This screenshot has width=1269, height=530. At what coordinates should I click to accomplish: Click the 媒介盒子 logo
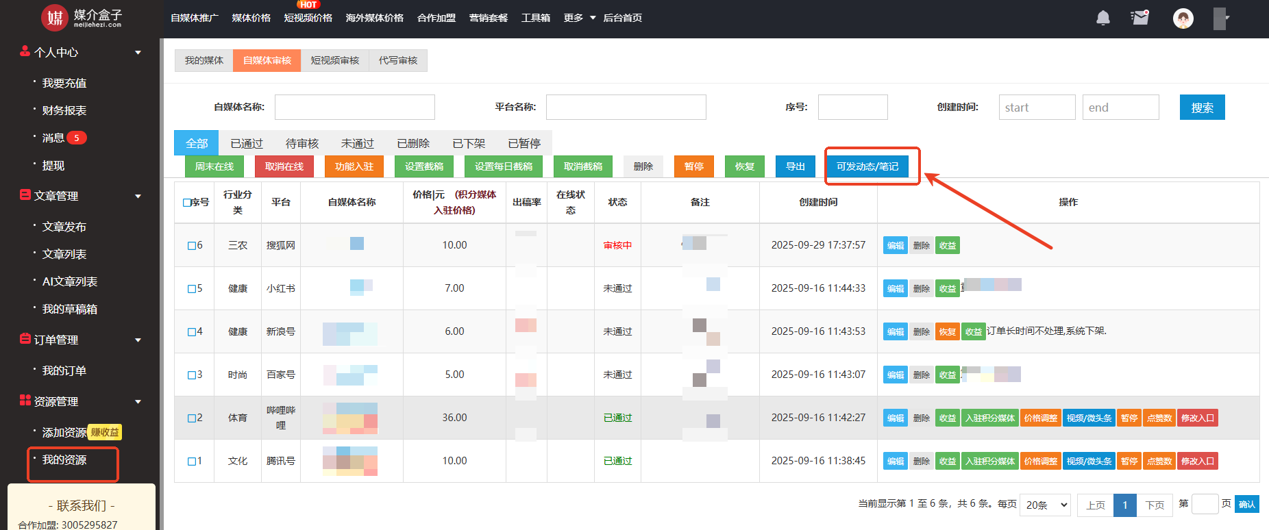(82, 18)
